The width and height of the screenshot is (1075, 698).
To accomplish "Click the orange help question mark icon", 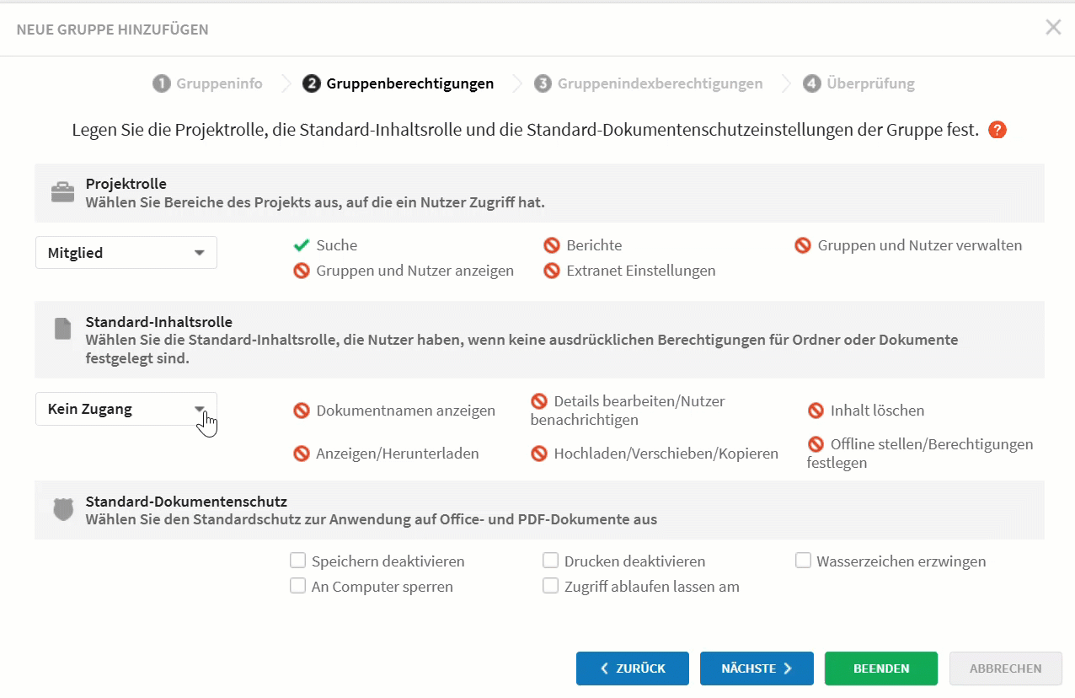I will coord(997,131).
